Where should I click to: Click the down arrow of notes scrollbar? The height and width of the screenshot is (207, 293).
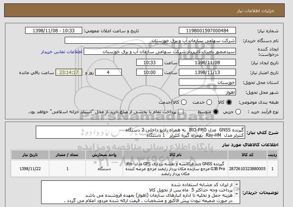click(x=237, y=194)
